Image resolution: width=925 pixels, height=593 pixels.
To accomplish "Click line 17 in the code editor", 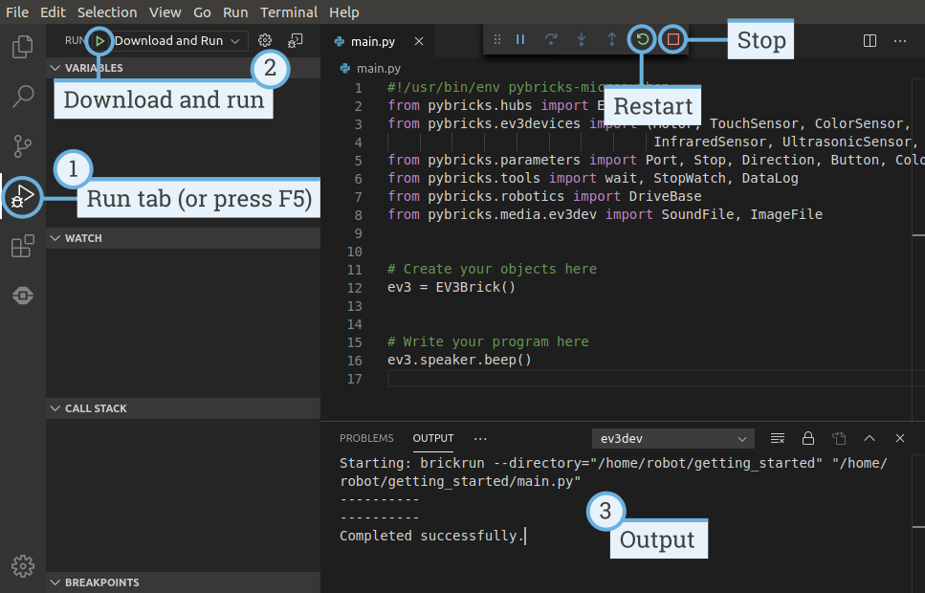I will (x=574, y=379).
